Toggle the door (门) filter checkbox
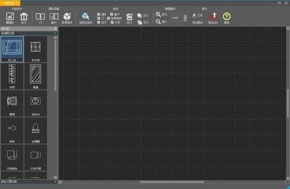 coord(99,18)
